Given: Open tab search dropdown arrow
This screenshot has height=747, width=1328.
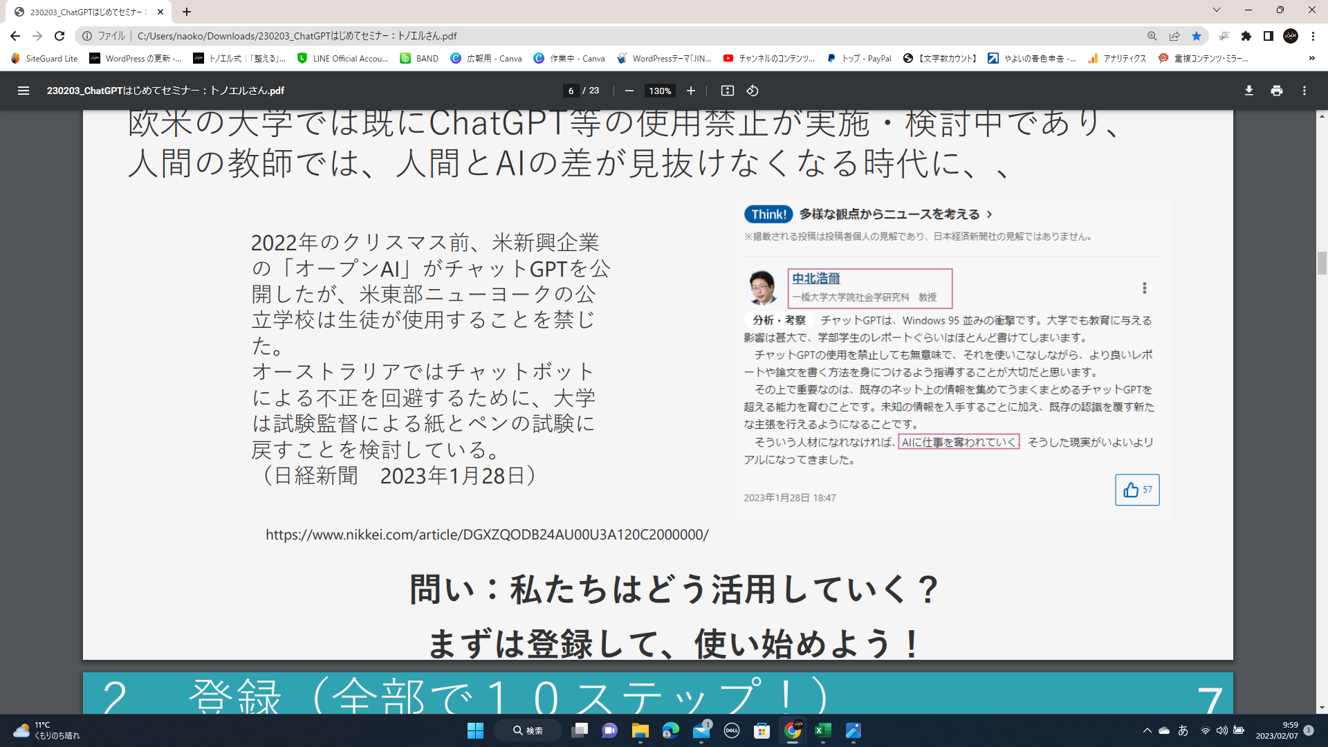Looking at the screenshot, I should point(1216,10).
